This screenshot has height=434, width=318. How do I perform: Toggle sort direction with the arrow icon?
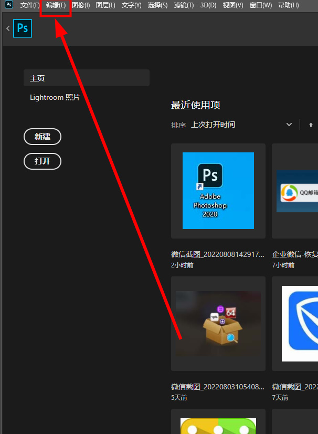click(311, 125)
